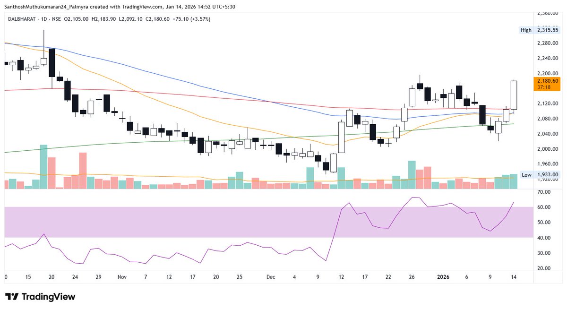Viewport: 567px width, 310px height.
Task: Click the 26 date axis label
Action: [412, 278]
